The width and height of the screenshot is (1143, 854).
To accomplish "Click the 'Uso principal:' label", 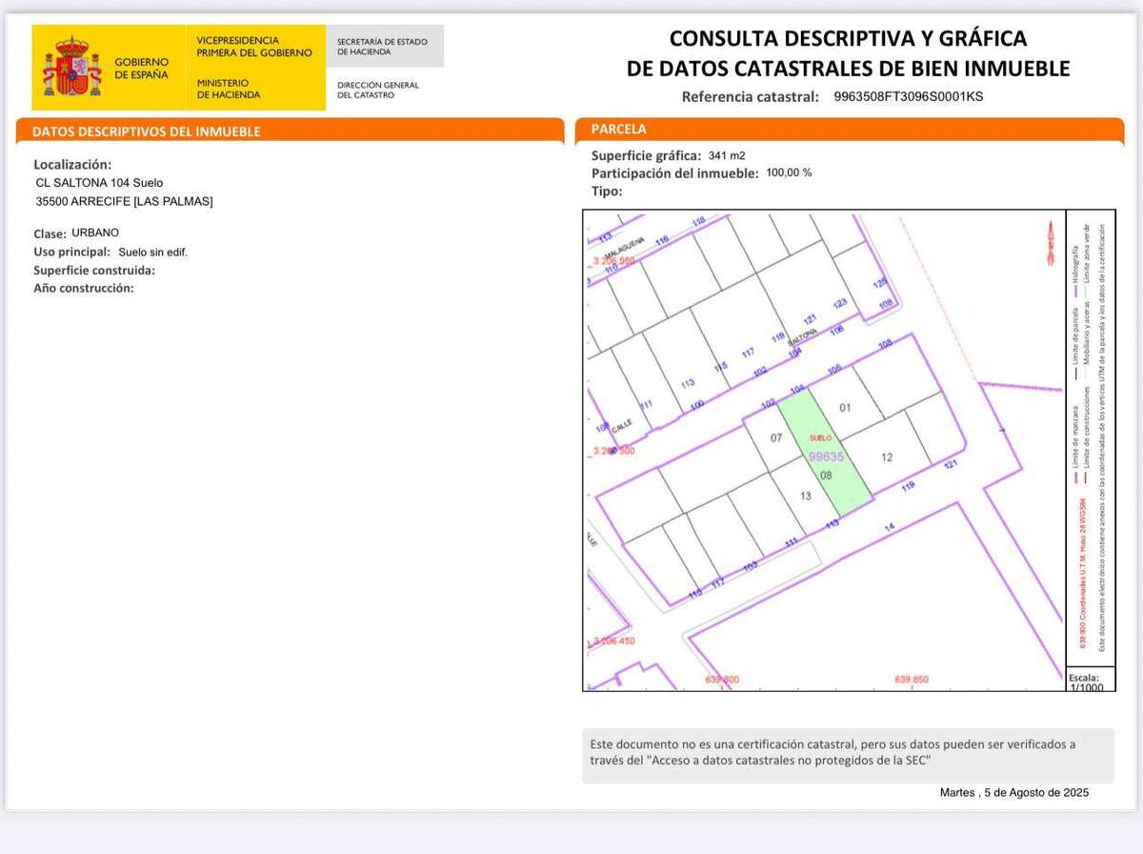I will pyautogui.click(x=71, y=253).
